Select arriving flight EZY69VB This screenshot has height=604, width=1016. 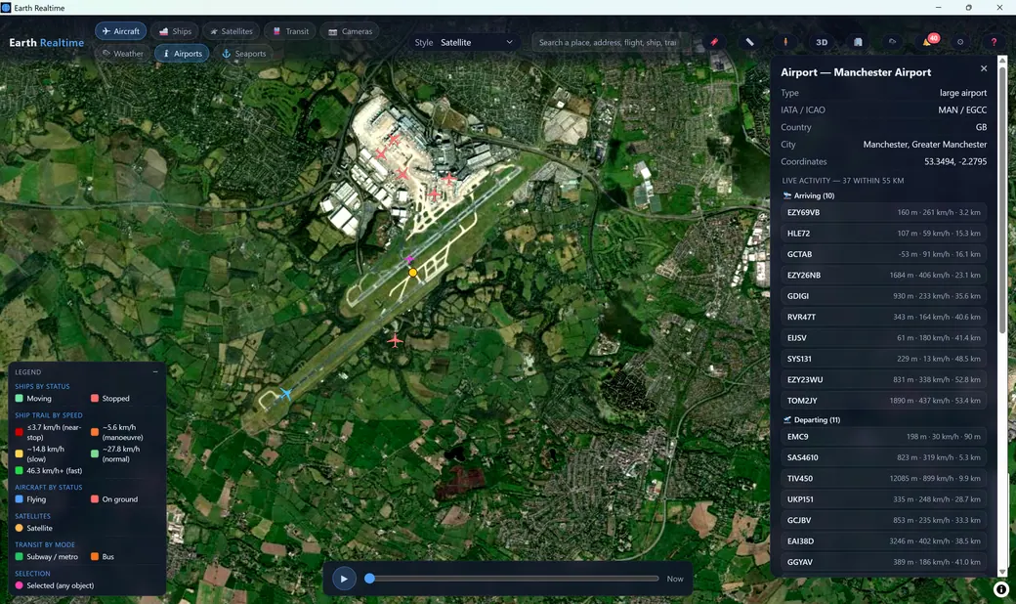(x=884, y=212)
